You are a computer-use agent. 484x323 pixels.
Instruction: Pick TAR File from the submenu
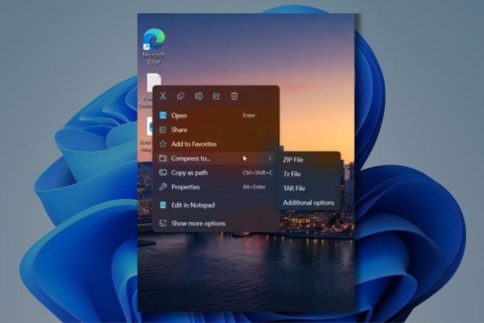(x=310, y=188)
